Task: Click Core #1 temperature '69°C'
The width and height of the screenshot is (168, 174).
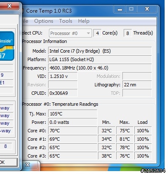Action: point(73,139)
